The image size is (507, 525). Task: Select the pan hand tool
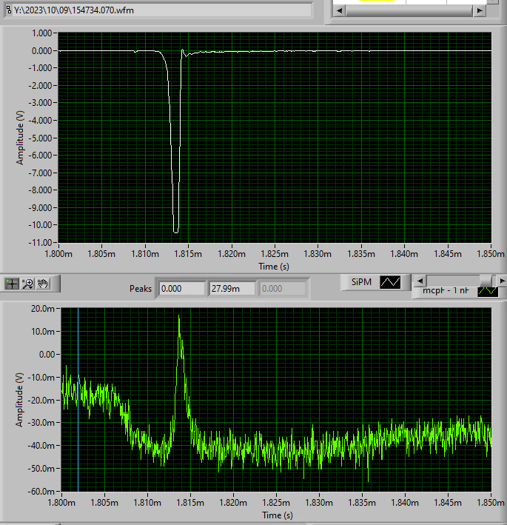(x=43, y=284)
